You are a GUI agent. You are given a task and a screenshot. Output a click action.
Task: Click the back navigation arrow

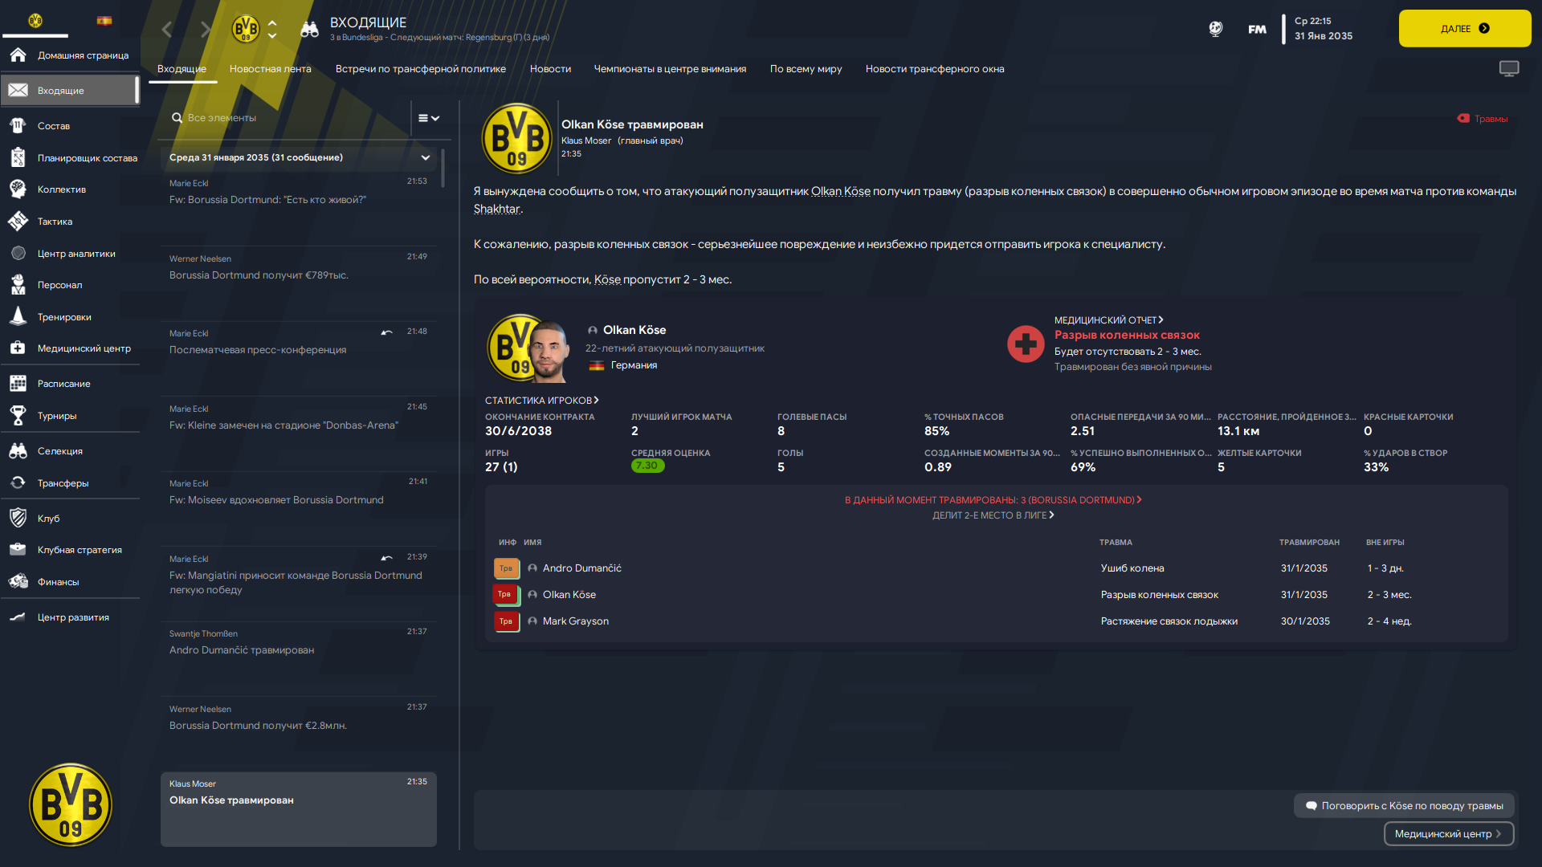point(167,30)
